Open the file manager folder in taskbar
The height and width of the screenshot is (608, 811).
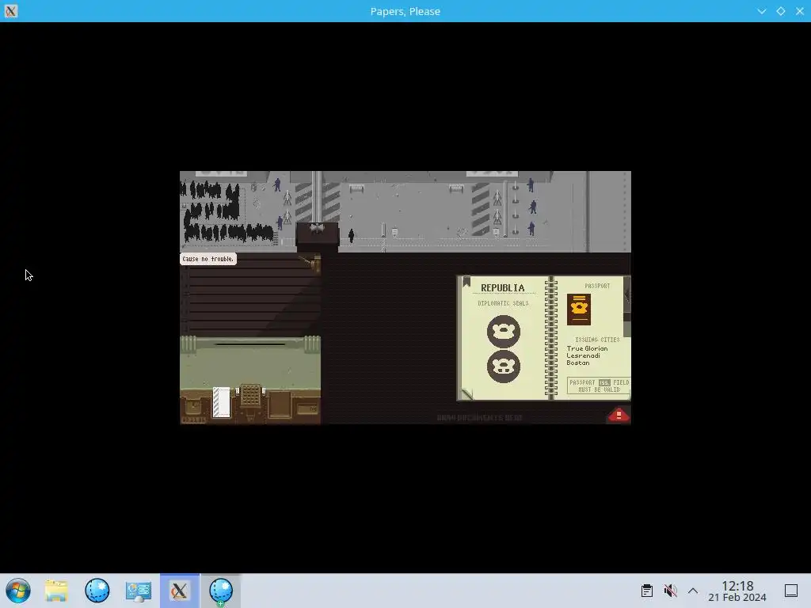tap(56, 591)
